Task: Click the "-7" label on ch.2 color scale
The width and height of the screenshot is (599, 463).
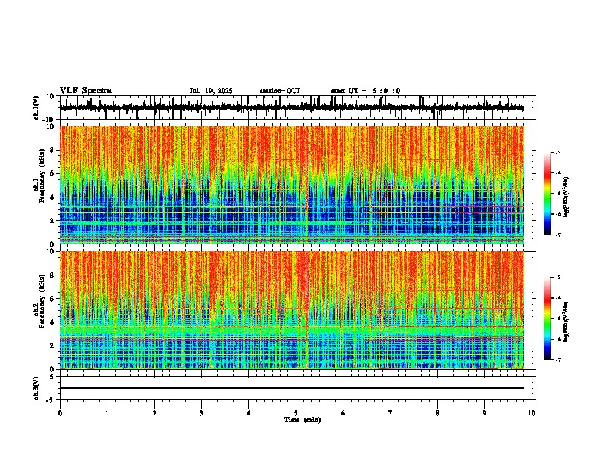Action: coord(557,359)
